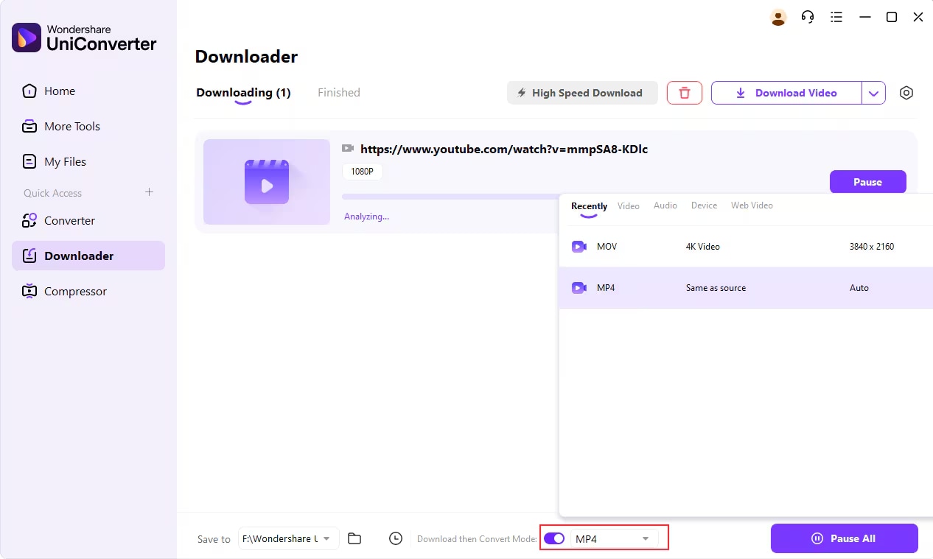Click the Home sidebar icon
This screenshot has height=559, width=933.
tap(29, 91)
